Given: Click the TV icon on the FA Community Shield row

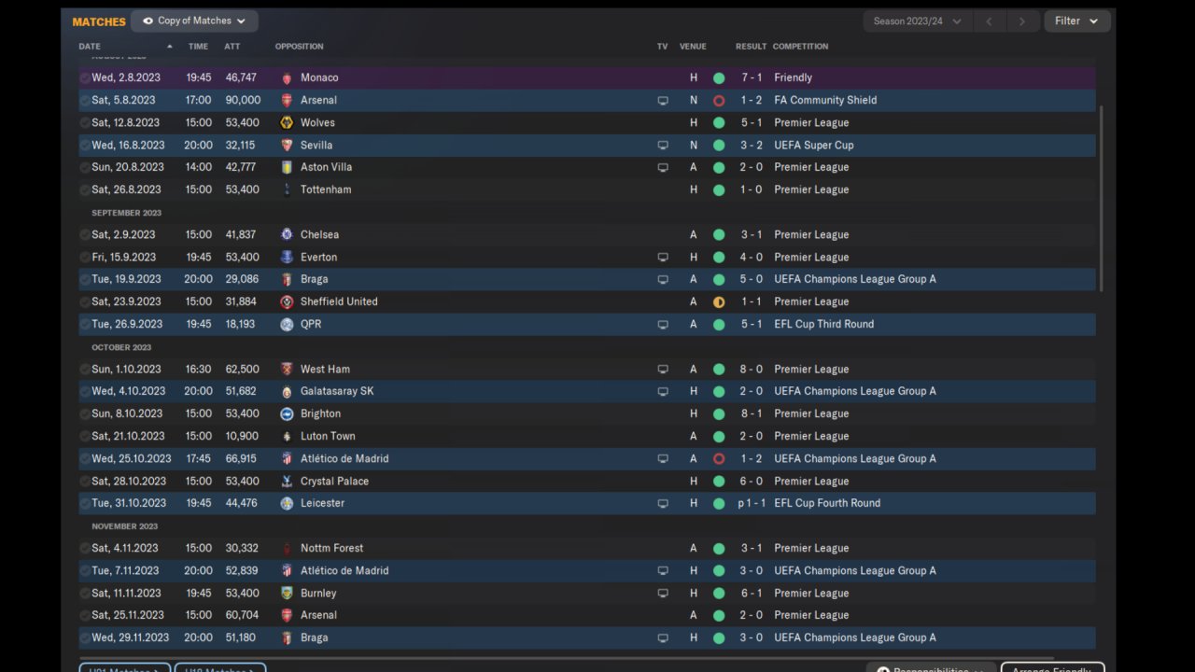Looking at the screenshot, I should (663, 100).
